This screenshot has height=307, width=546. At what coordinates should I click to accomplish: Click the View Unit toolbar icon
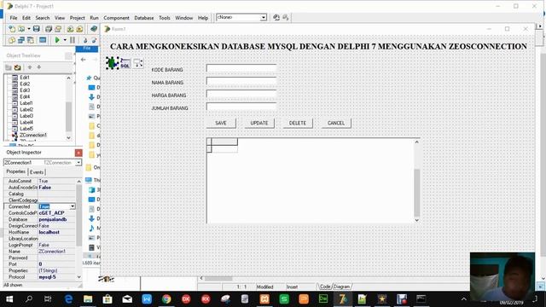[12, 40]
